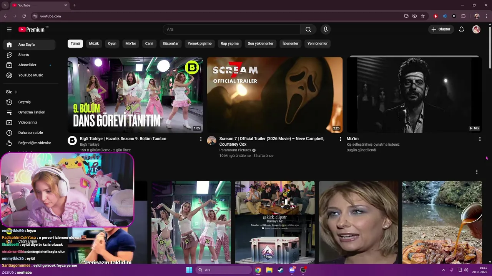Select the Oyun filter chip
The height and width of the screenshot is (276, 492).
tap(112, 44)
